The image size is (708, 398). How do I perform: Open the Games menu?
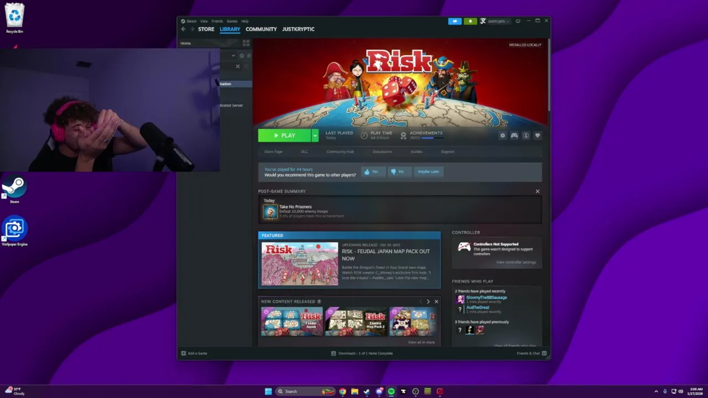232,21
